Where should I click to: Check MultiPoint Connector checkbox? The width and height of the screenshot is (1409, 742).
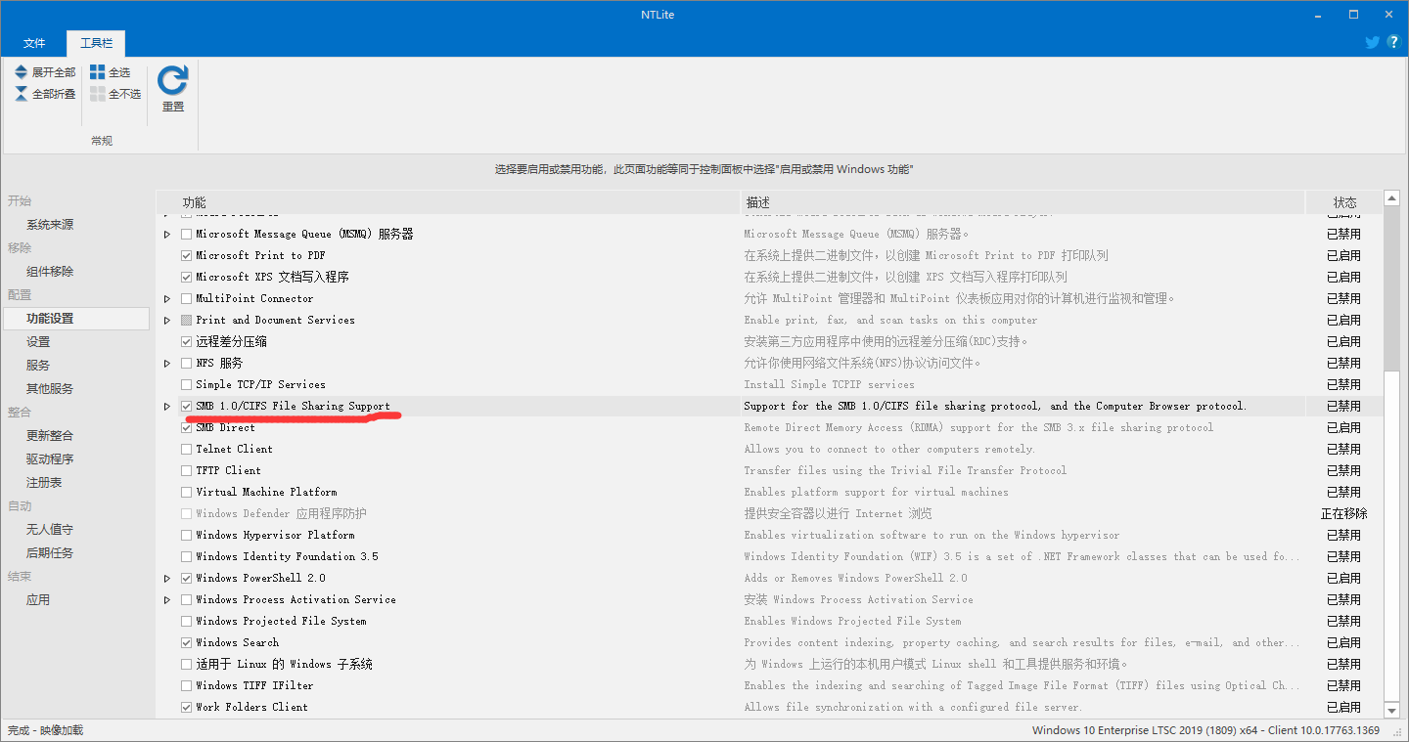point(187,299)
